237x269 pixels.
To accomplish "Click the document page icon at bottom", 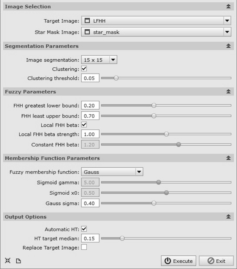I will tap(18, 261).
